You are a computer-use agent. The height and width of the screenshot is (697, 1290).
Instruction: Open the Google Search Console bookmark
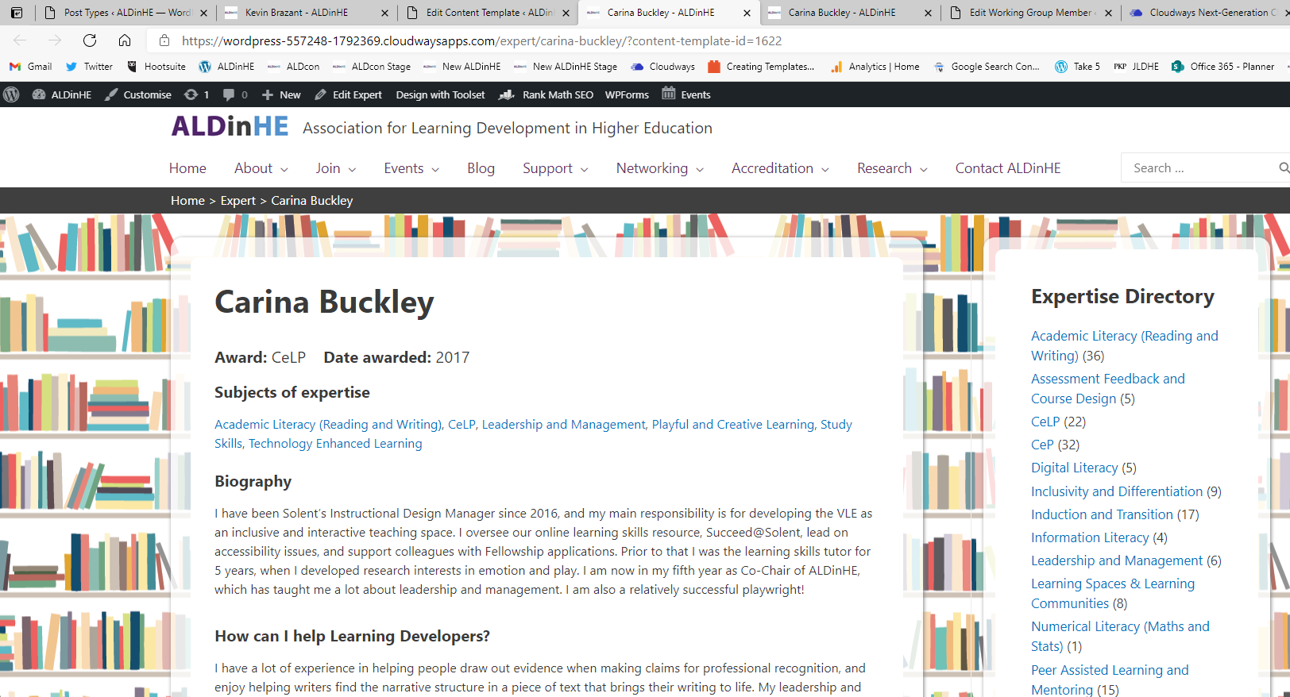click(986, 67)
